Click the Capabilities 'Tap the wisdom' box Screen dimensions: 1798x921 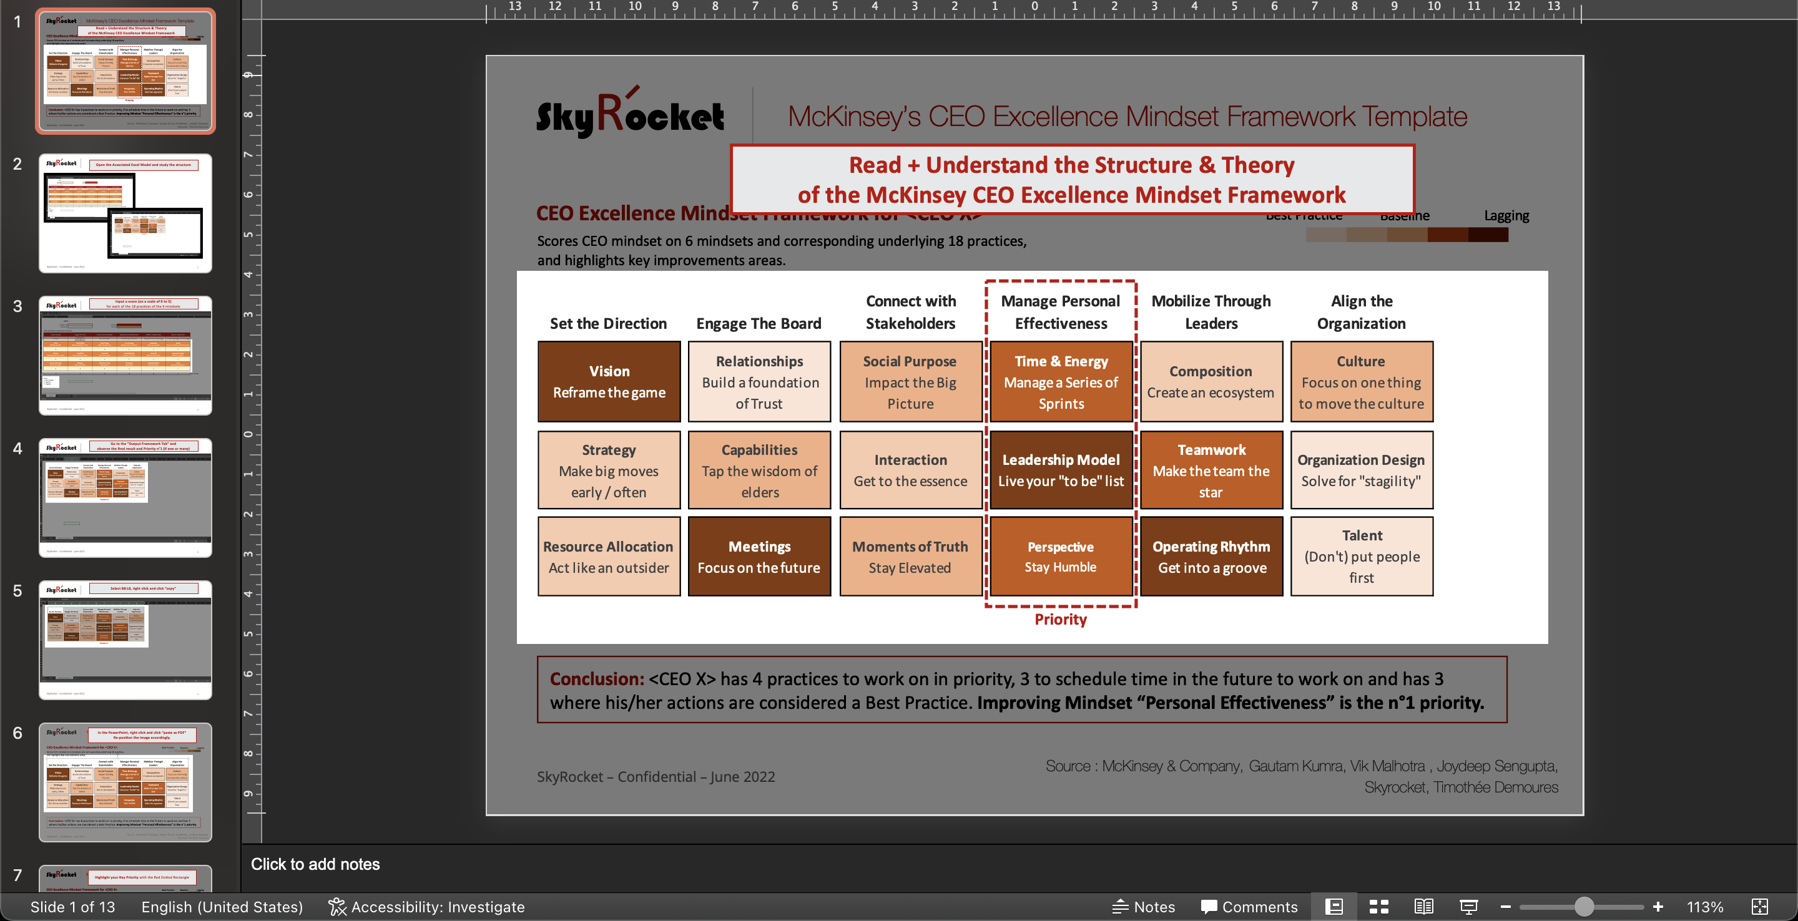[x=759, y=470]
